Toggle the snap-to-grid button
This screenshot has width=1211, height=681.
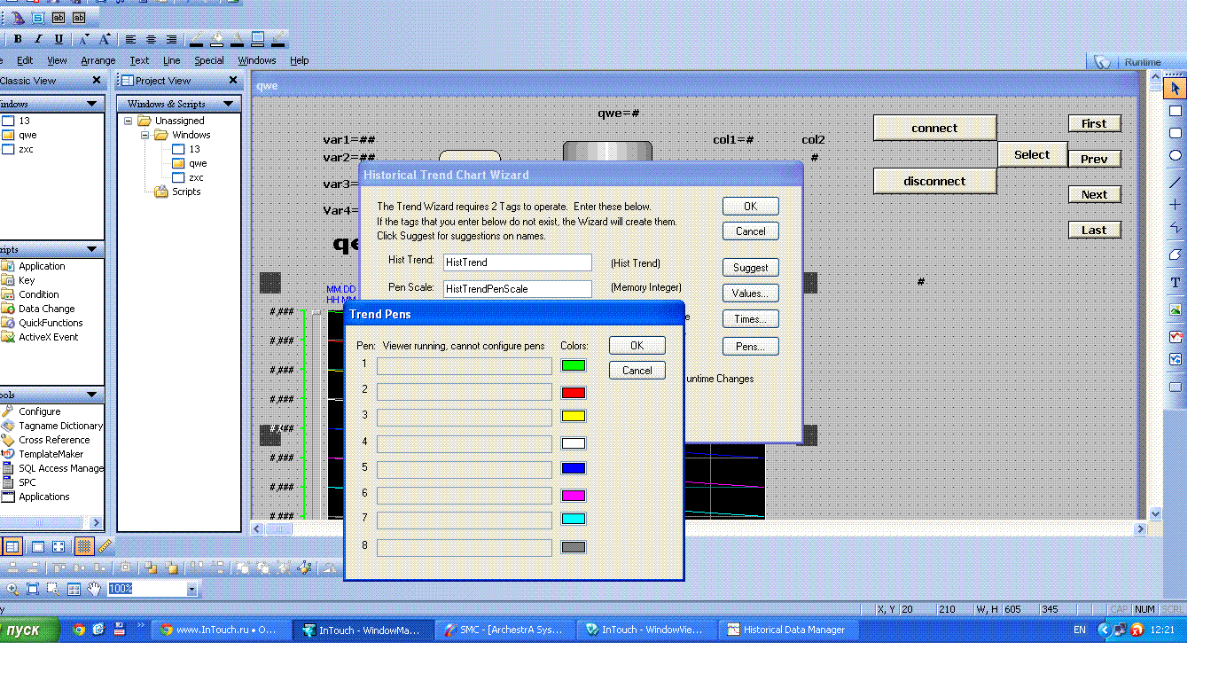click(84, 546)
